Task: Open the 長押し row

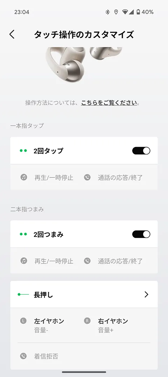Action: pyautogui.click(x=84, y=294)
